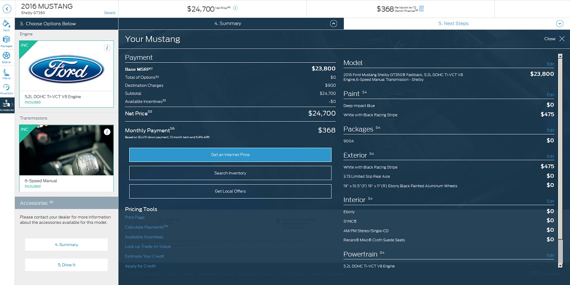Collapse the Summary panel chevron
Viewport: 570px width, 285px height.
tap(333, 23)
